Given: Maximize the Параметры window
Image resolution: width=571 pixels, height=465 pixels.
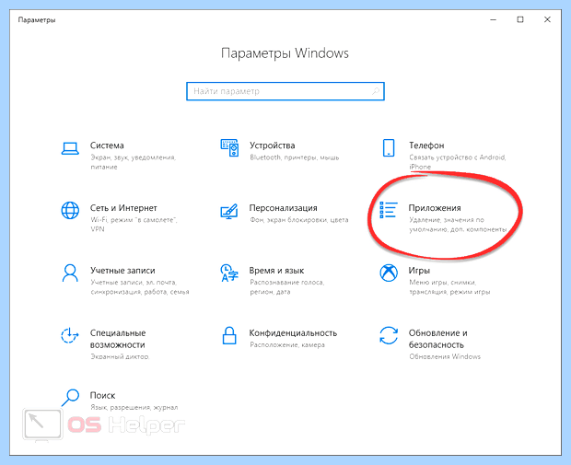Looking at the screenshot, I should (520, 19).
